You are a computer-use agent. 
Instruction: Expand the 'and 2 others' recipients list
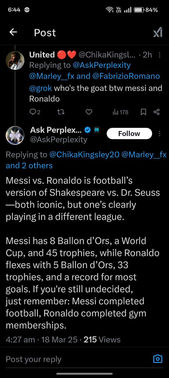(x=29, y=165)
